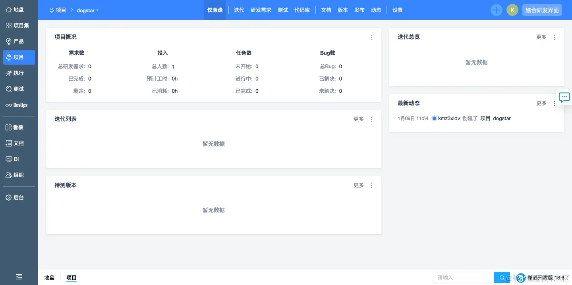
Task: Select the 项目 tab in the bottom bar
Action: click(x=71, y=278)
